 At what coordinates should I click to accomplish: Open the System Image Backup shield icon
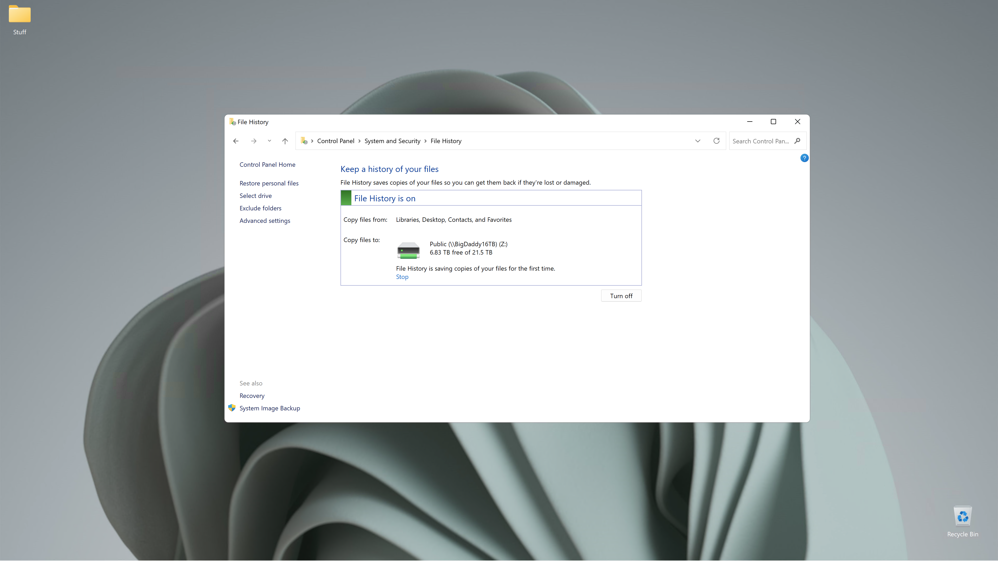(x=232, y=408)
